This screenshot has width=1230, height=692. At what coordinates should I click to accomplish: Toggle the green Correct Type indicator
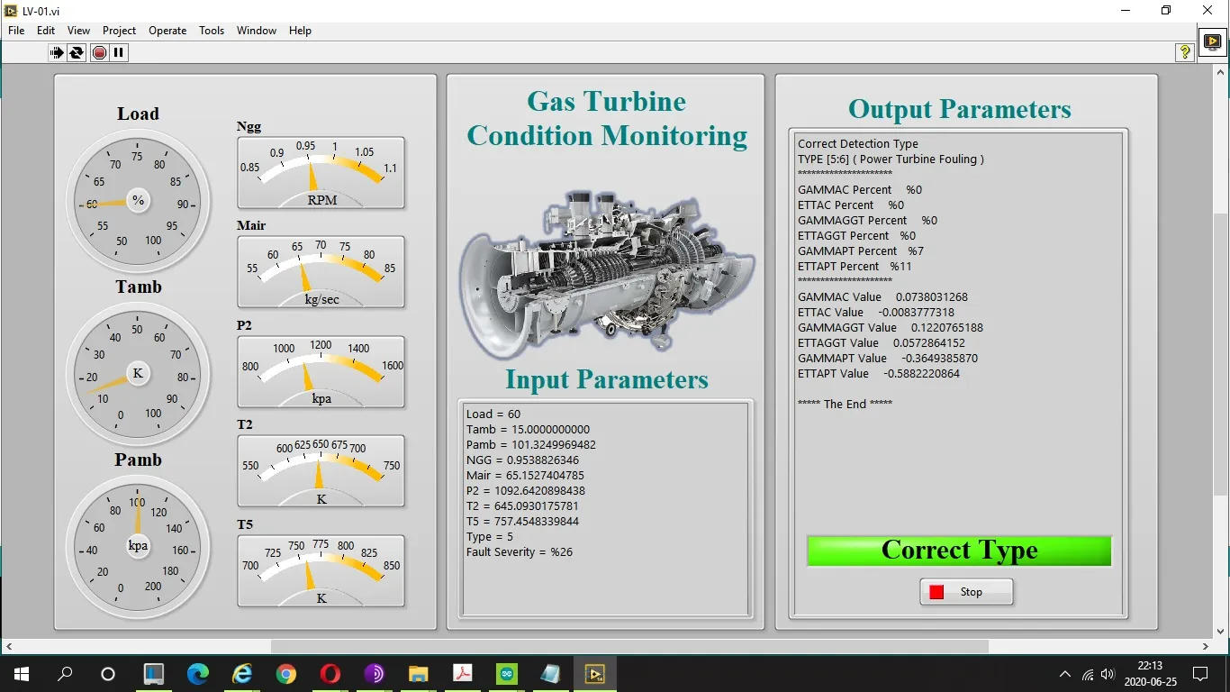[959, 551]
